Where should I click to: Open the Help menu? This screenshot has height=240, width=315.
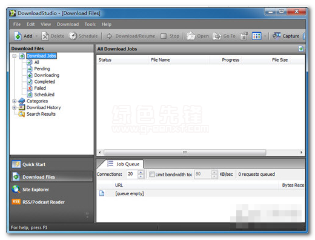107,24
